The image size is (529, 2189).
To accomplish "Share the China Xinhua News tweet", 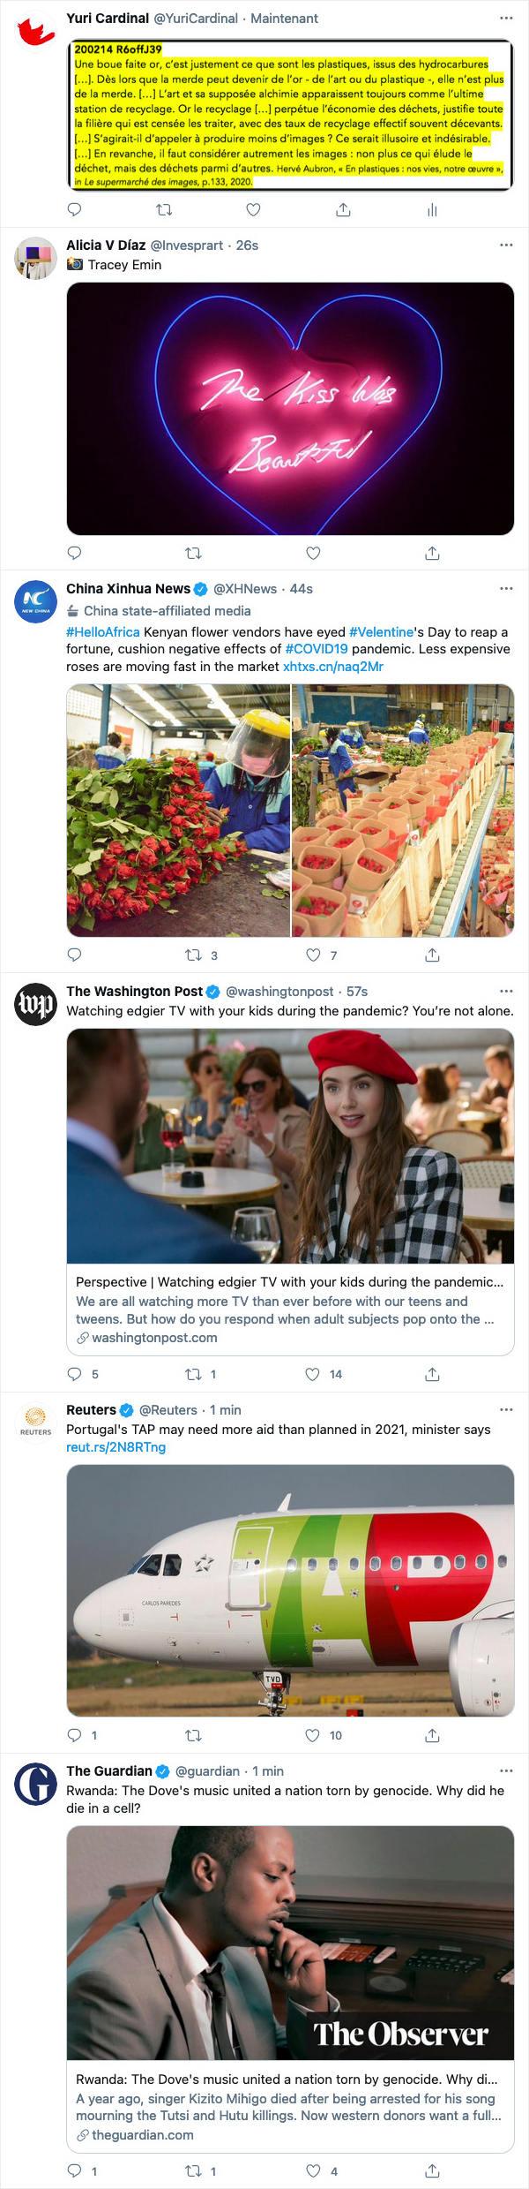I will click(x=432, y=955).
